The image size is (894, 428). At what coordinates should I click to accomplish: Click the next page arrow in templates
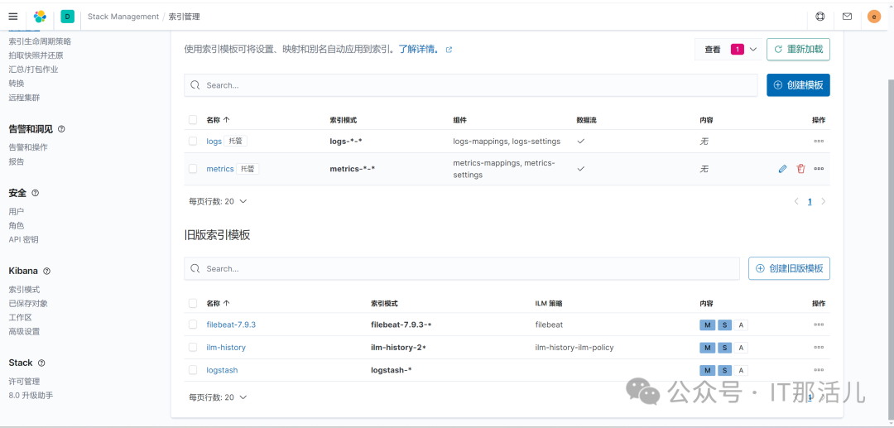point(823,201)
